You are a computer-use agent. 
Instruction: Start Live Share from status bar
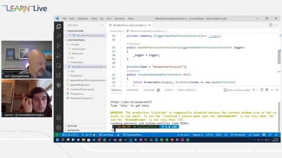[x=106, y=135]
